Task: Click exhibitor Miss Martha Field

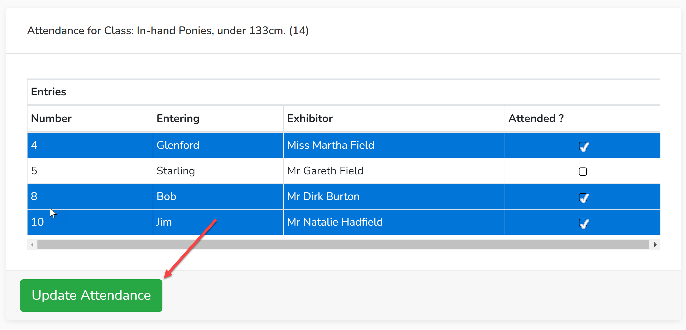Action: [x=394, y=145]
